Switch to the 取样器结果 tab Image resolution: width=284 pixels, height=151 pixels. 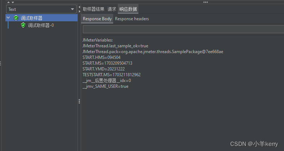click(93, 9)
